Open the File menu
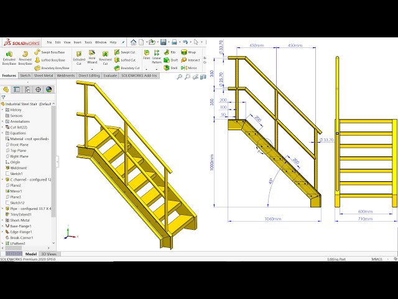The height and width of the screenshot is (299, 398). [49, 42]
